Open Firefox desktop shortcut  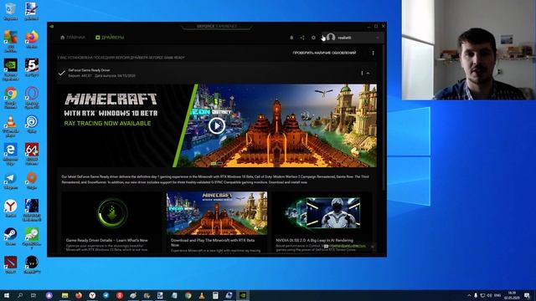tap(32, 39)
